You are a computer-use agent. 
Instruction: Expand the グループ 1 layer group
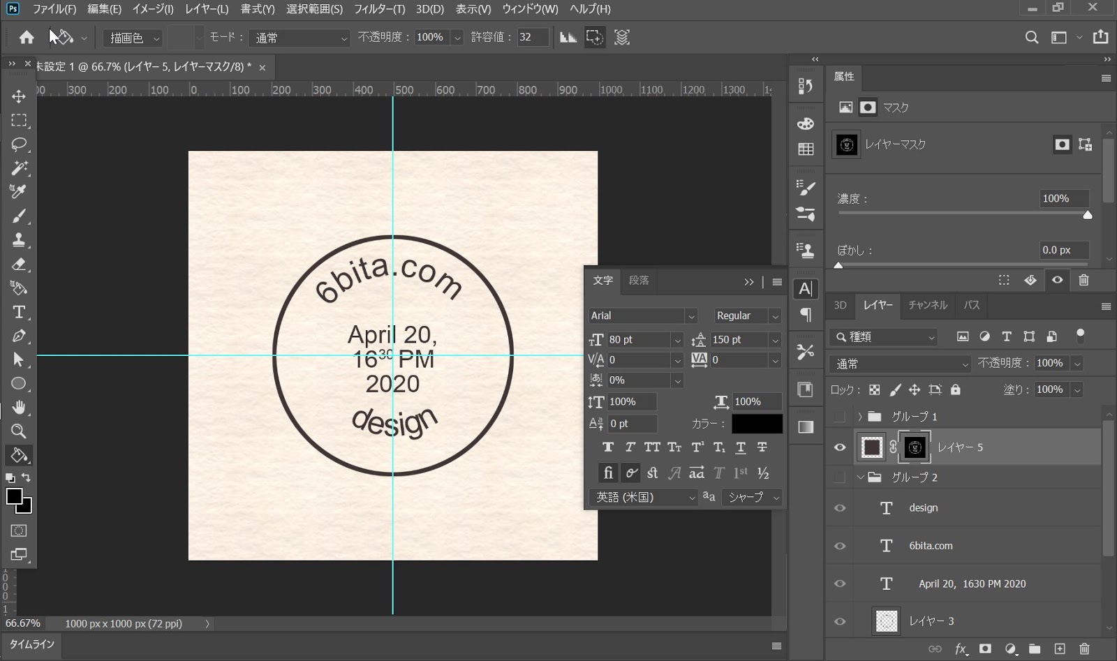(860, 417)
